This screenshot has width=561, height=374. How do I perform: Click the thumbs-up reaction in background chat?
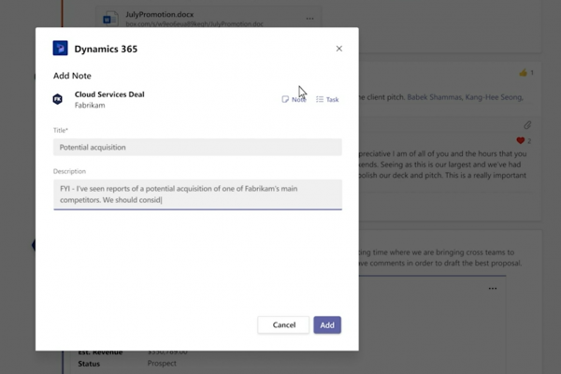pyautogui.click(x=523, y=73)
